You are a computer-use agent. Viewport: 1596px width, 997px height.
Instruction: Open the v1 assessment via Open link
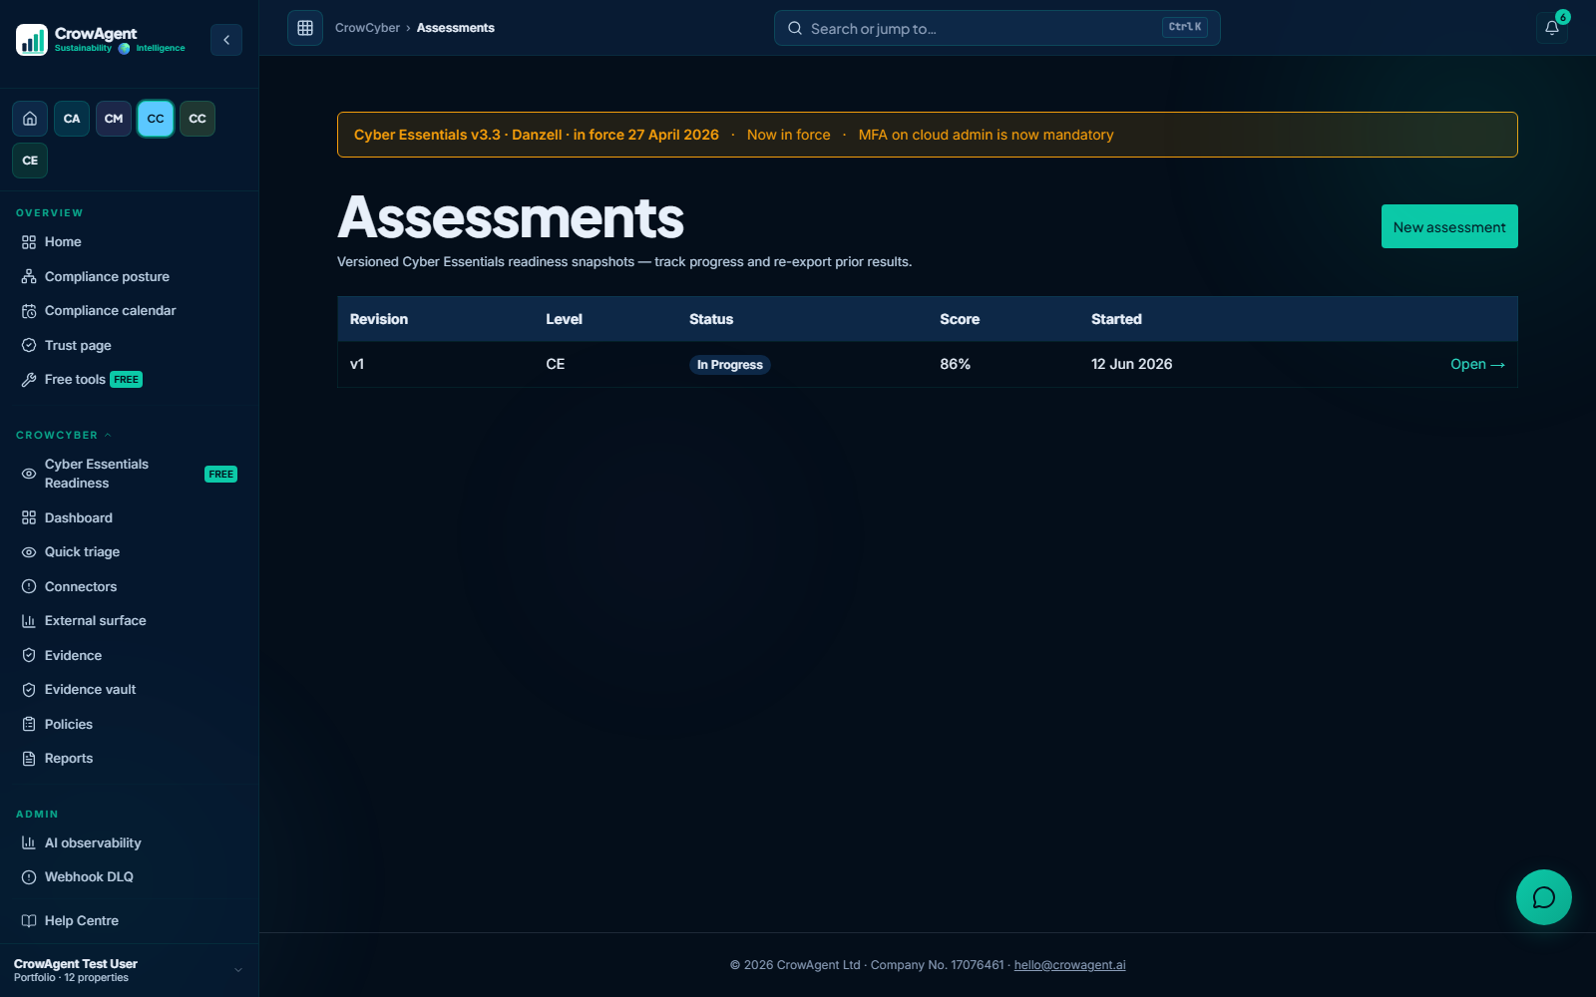point(1477,365)
